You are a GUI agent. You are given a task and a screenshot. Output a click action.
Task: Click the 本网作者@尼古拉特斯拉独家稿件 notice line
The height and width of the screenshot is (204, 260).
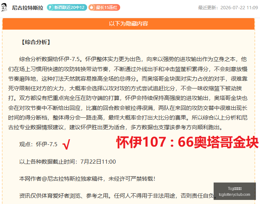pyautogui.click(x=87, y=179)
